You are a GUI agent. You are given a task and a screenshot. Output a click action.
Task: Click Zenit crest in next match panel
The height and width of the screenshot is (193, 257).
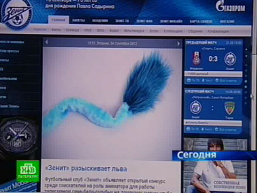click(x=195, y=107)
